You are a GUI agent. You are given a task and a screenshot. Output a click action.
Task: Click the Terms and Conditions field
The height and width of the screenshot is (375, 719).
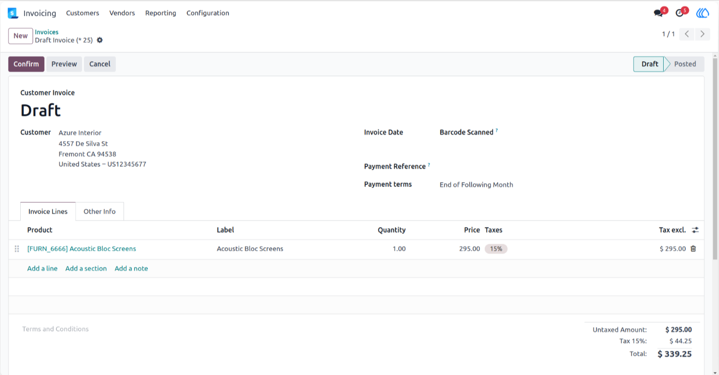(55, 329)
